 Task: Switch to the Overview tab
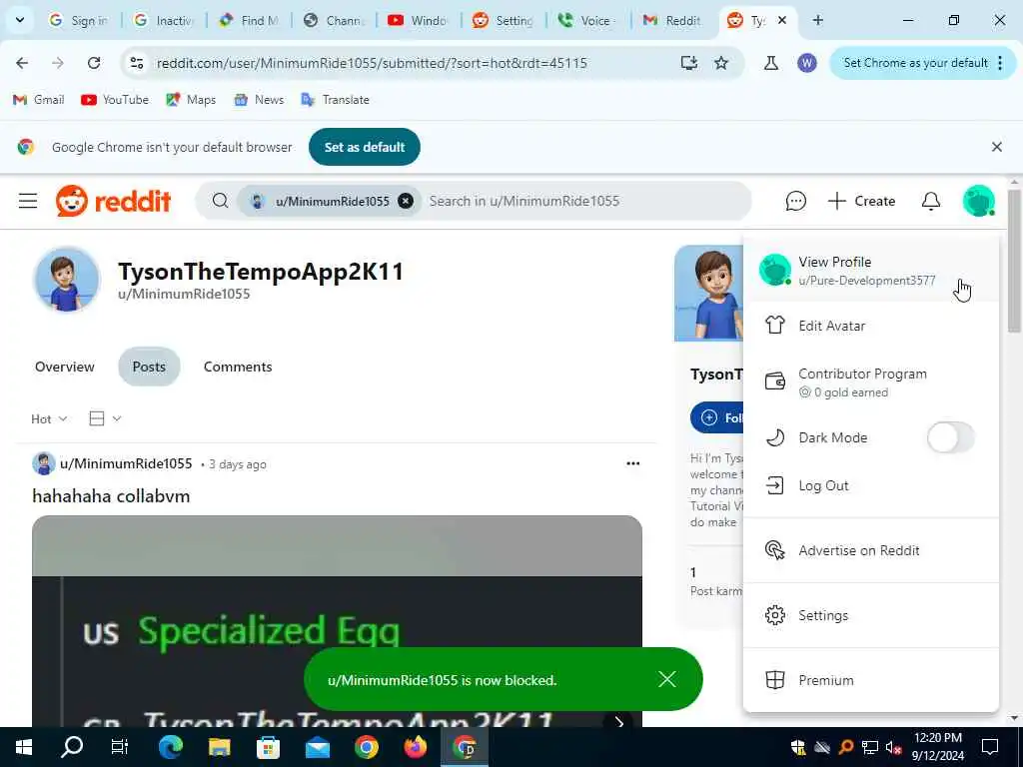coord(65,367)
